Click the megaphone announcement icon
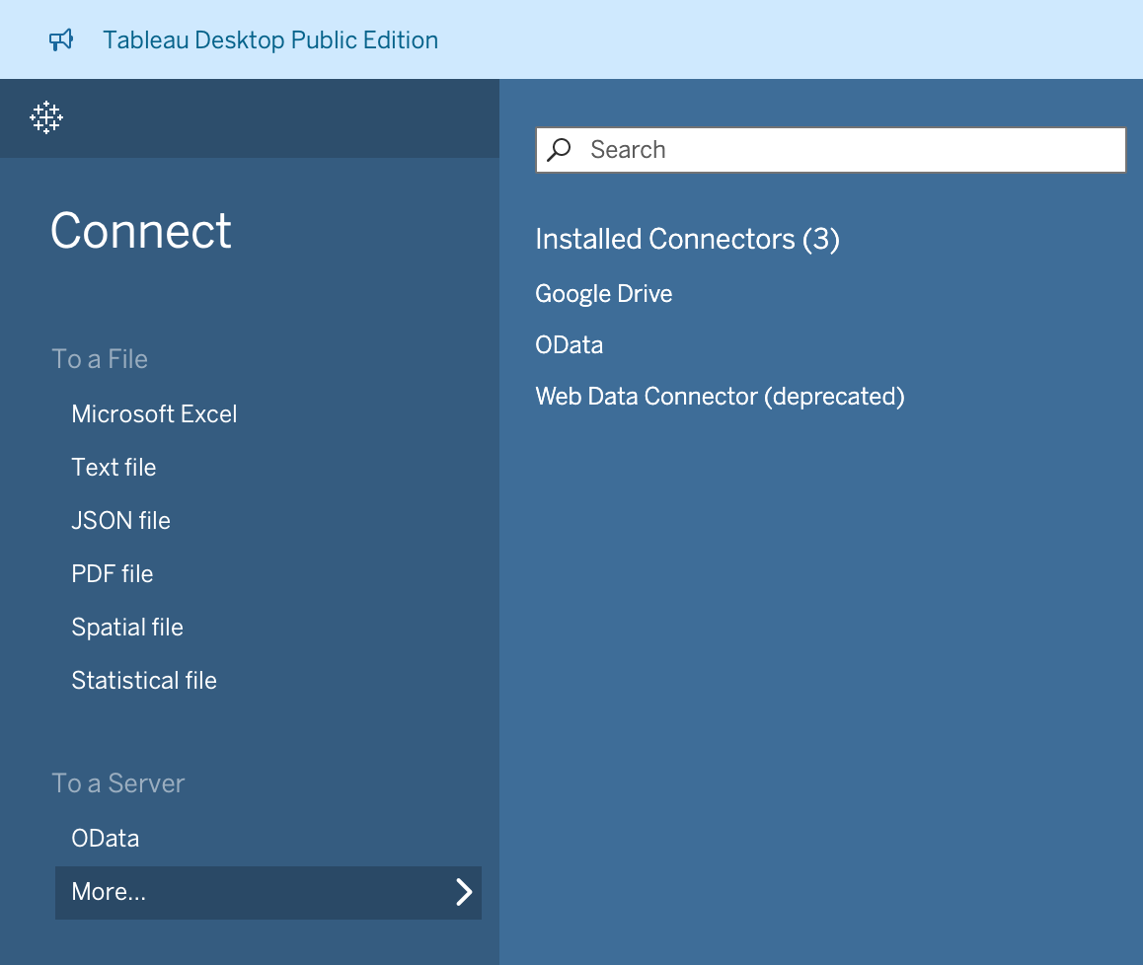This screenshot has width=1143, height=965. (61, 39)
